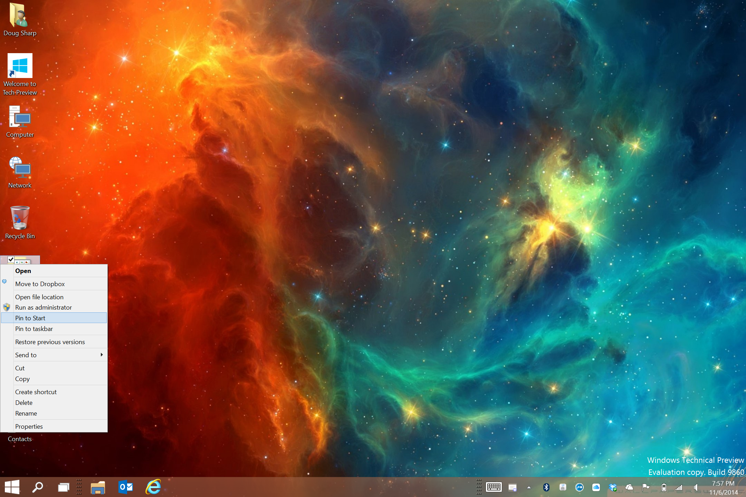Choose Run as administrator
Screen dimensions: 746x497
54,308
